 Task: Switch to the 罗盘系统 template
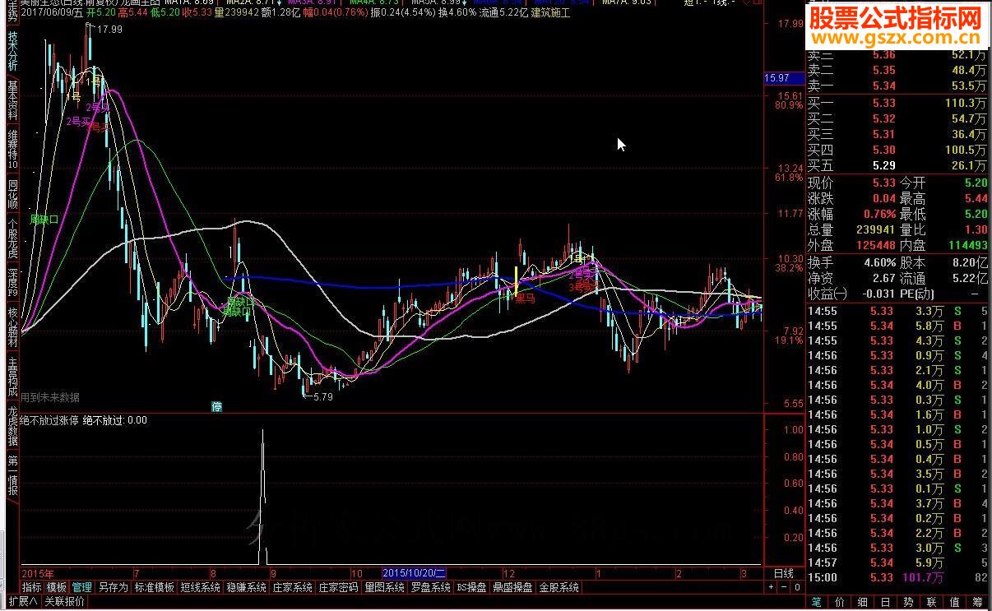click(431, 587)
